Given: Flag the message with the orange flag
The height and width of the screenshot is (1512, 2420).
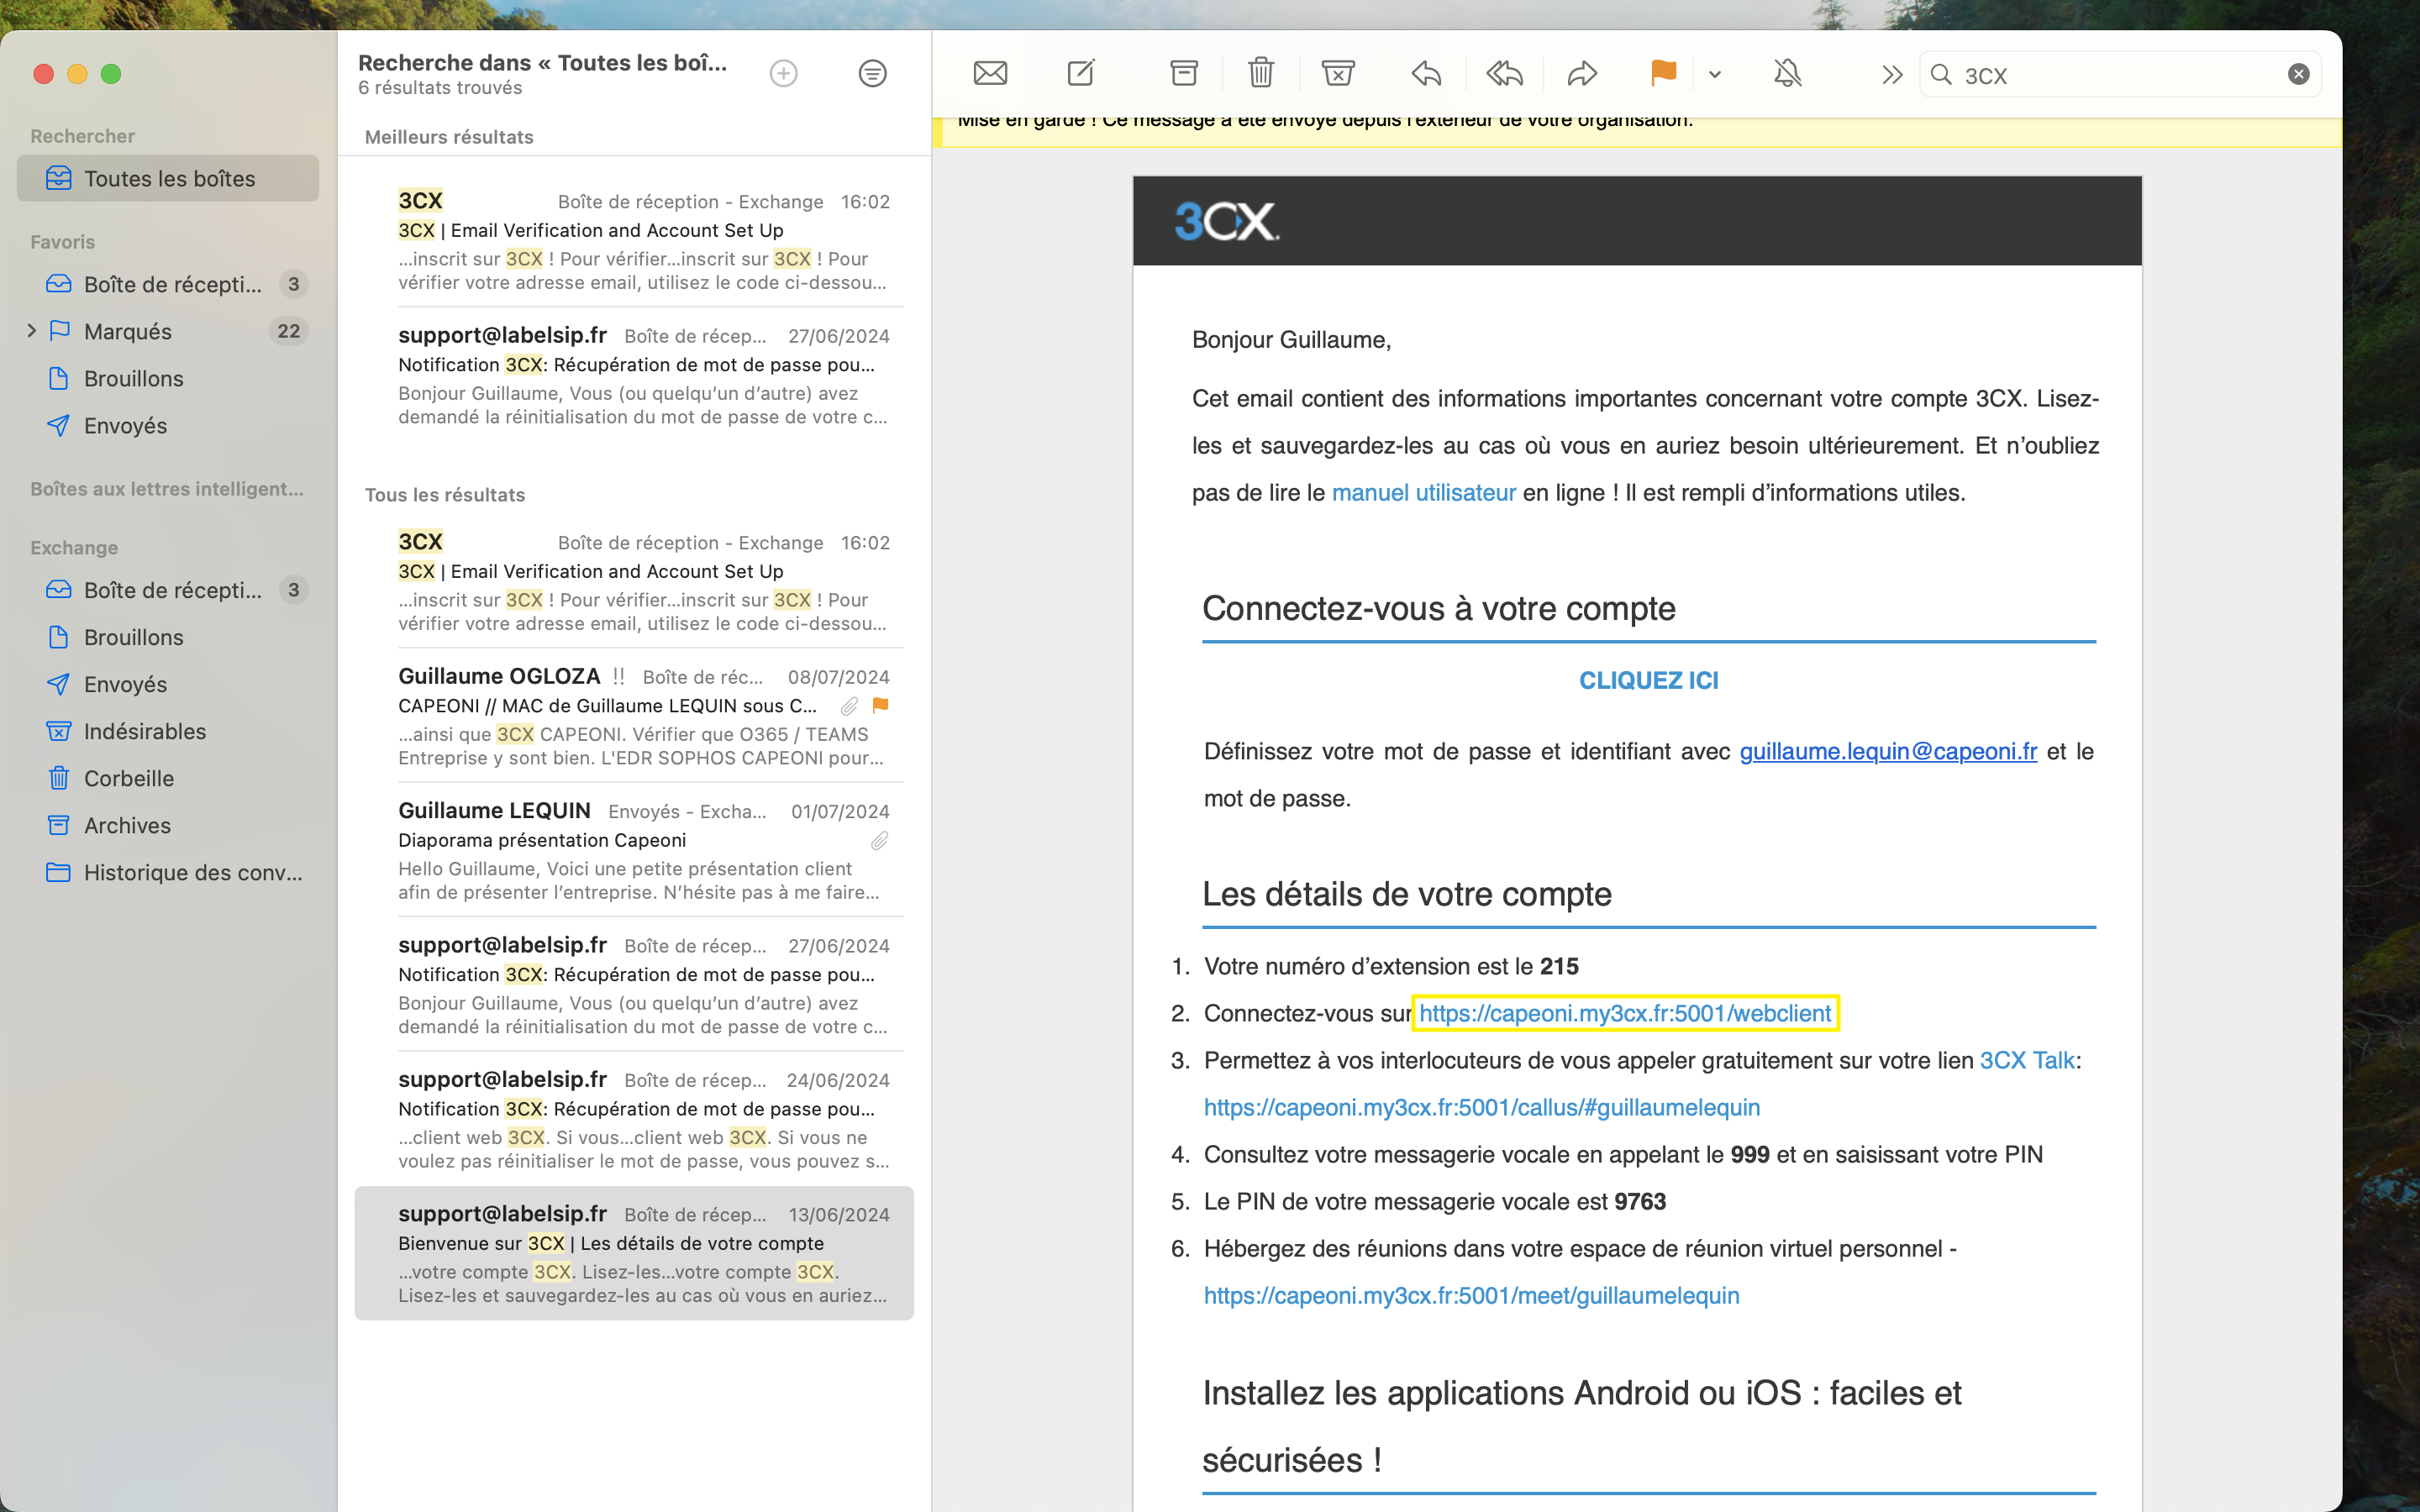Looking at the screenshot, I should click(x=1663, y=74).
